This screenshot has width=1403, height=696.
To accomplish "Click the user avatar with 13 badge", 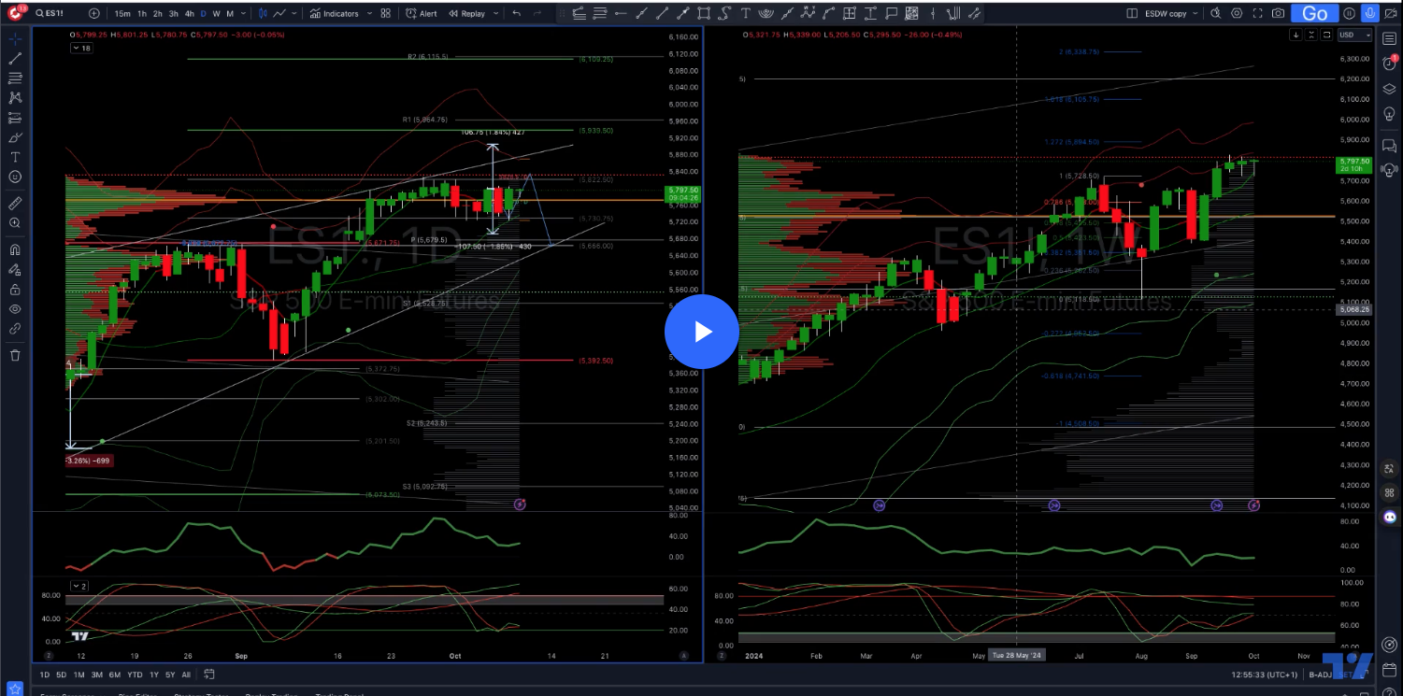I will tap(16, 12).
